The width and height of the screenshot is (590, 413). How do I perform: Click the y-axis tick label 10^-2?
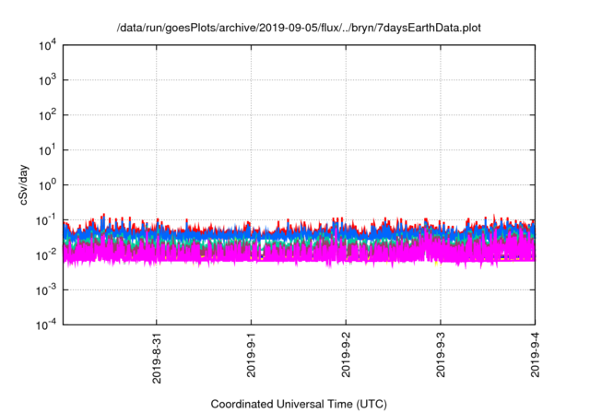tap(46, 255)
